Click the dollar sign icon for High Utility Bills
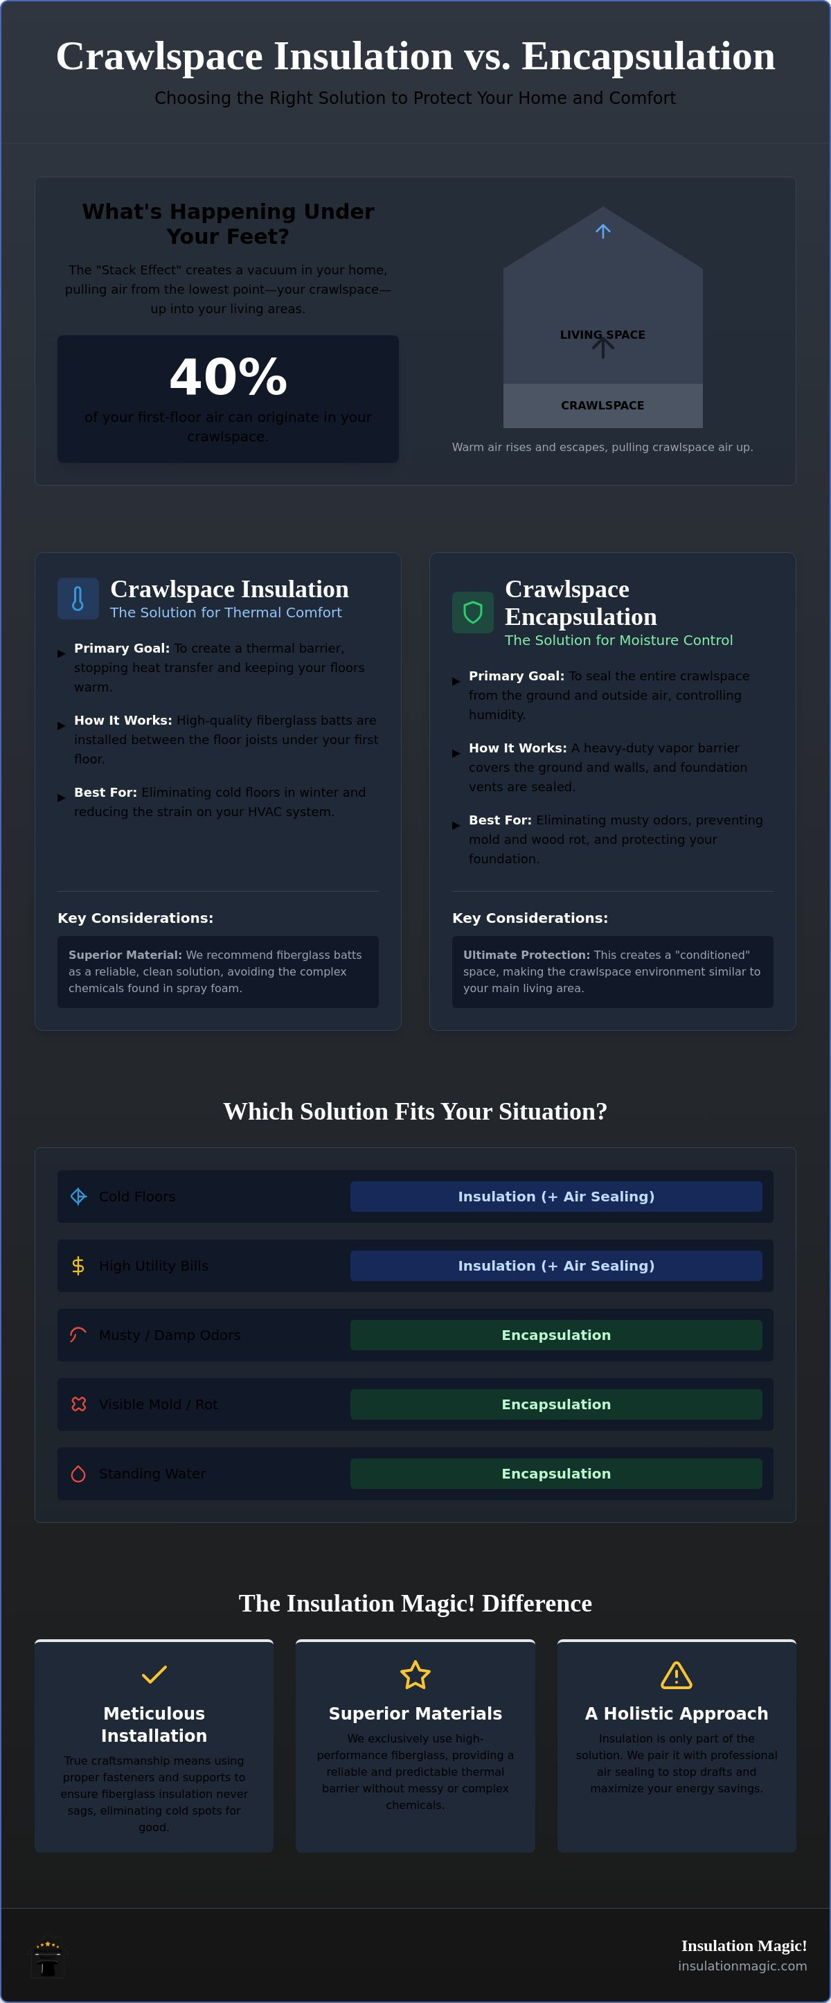Viewport: 831px width, 2003px height. click(78, 1265)
